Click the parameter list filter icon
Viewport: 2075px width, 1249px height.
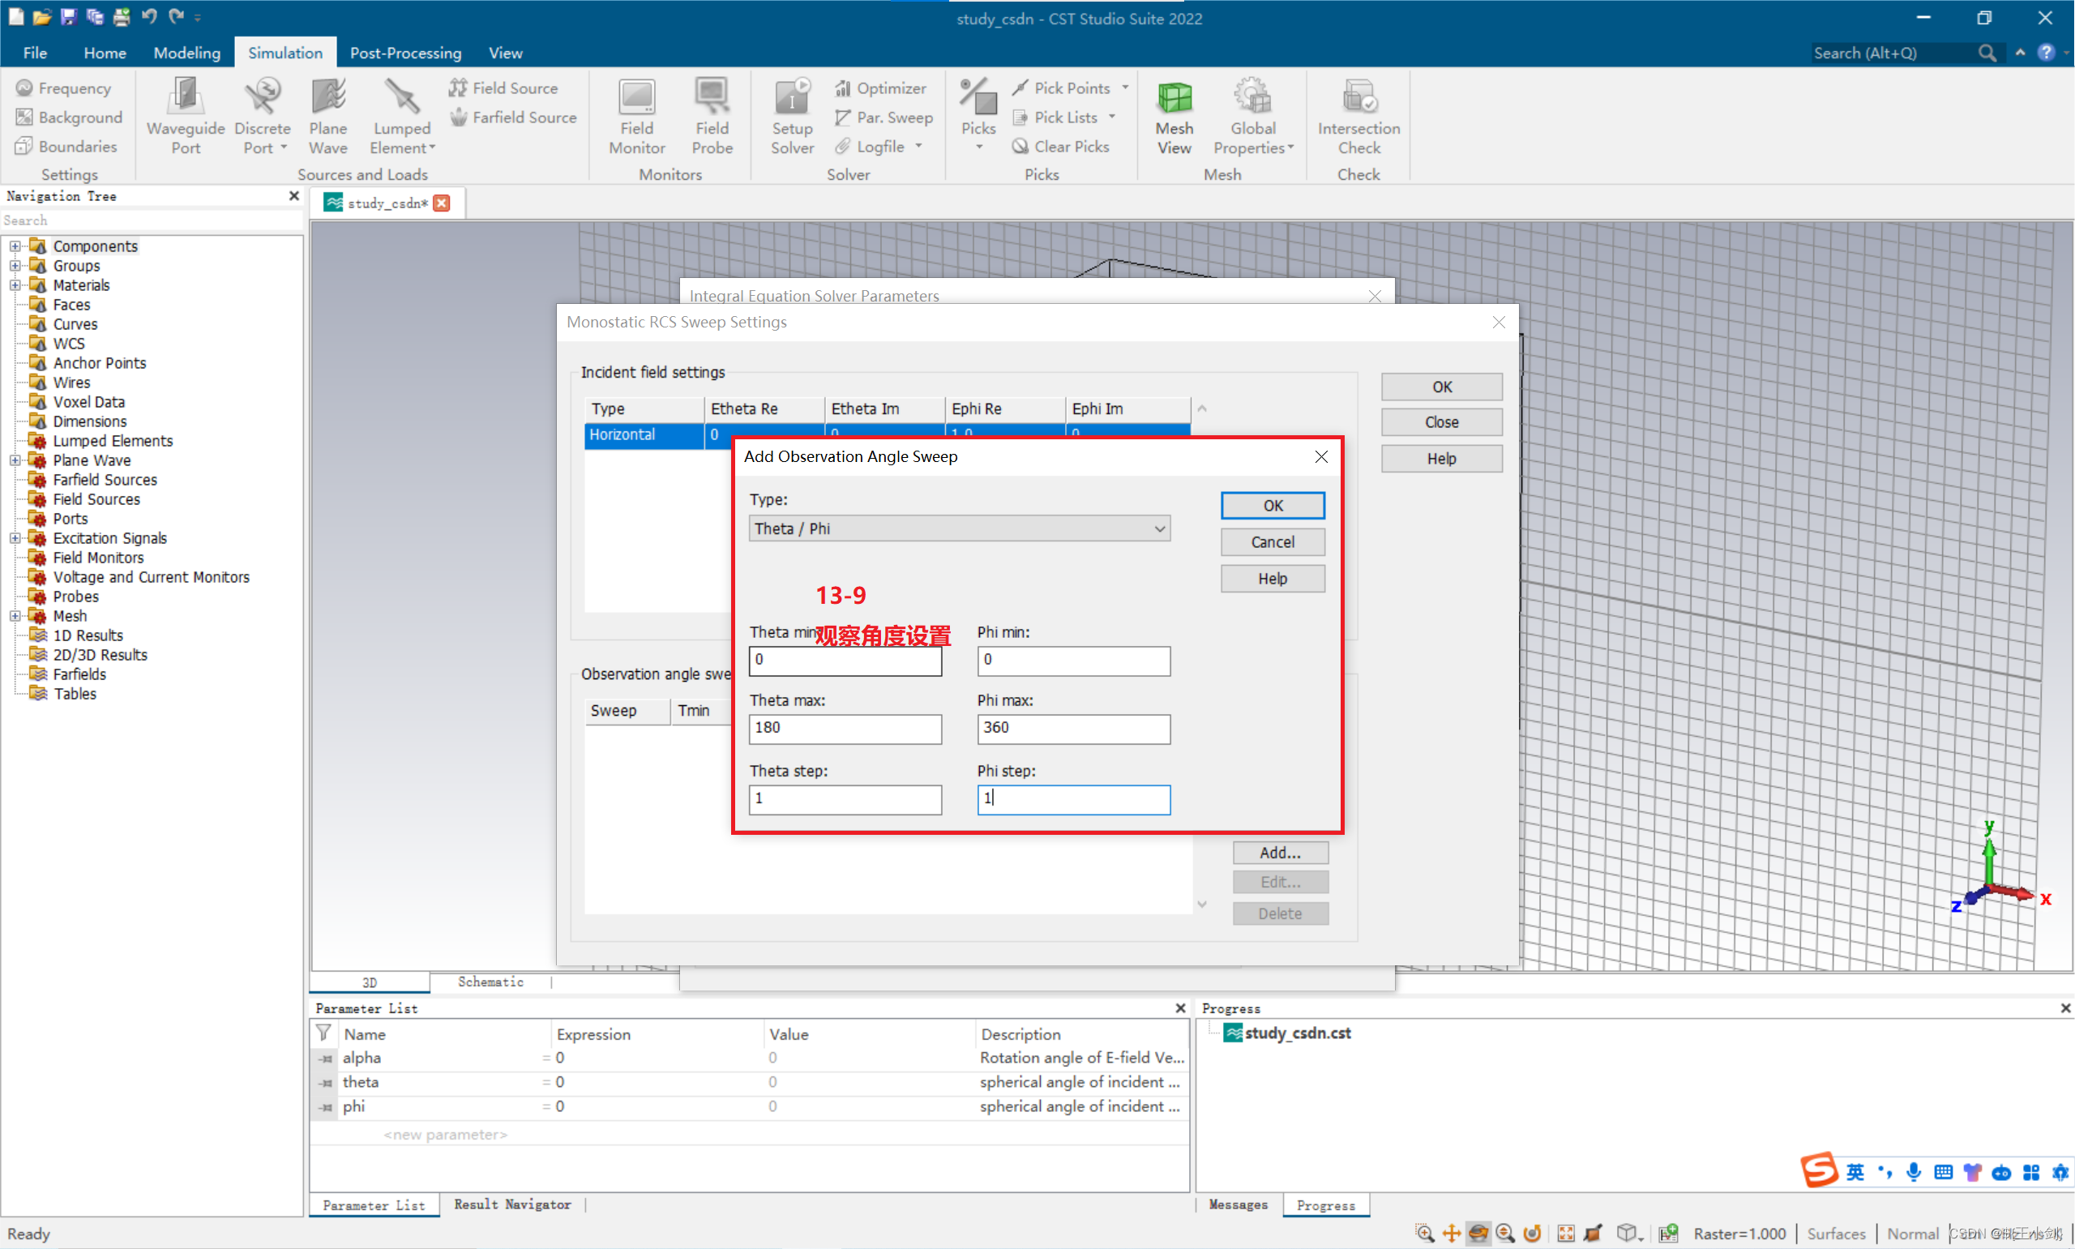click(x=323, y=1033)
